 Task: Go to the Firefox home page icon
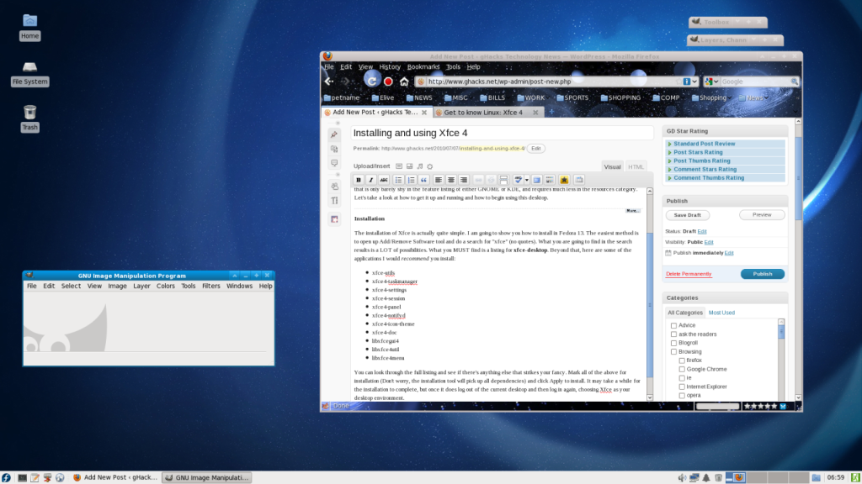pos(404,82)
